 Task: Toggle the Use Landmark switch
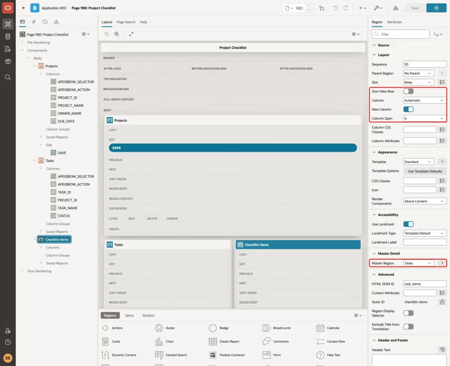click(408, 224)
